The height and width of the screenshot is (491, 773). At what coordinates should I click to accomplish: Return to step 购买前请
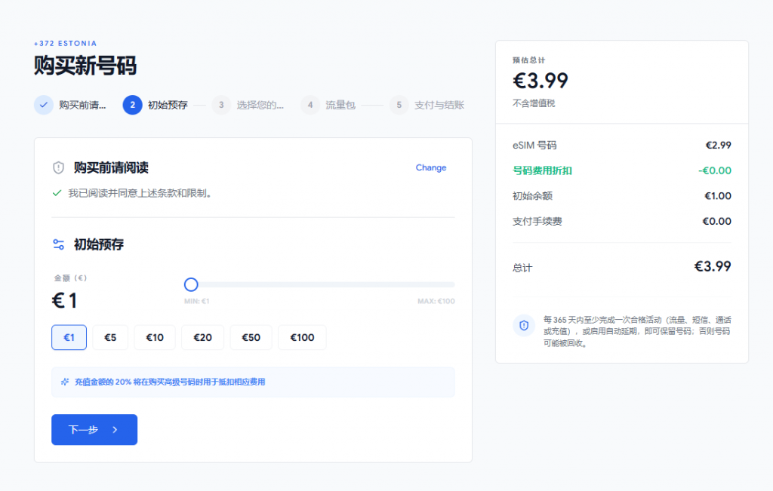click(x=70, y=105)
